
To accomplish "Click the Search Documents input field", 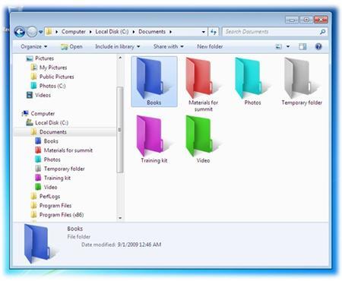I will tap(275, 32).
